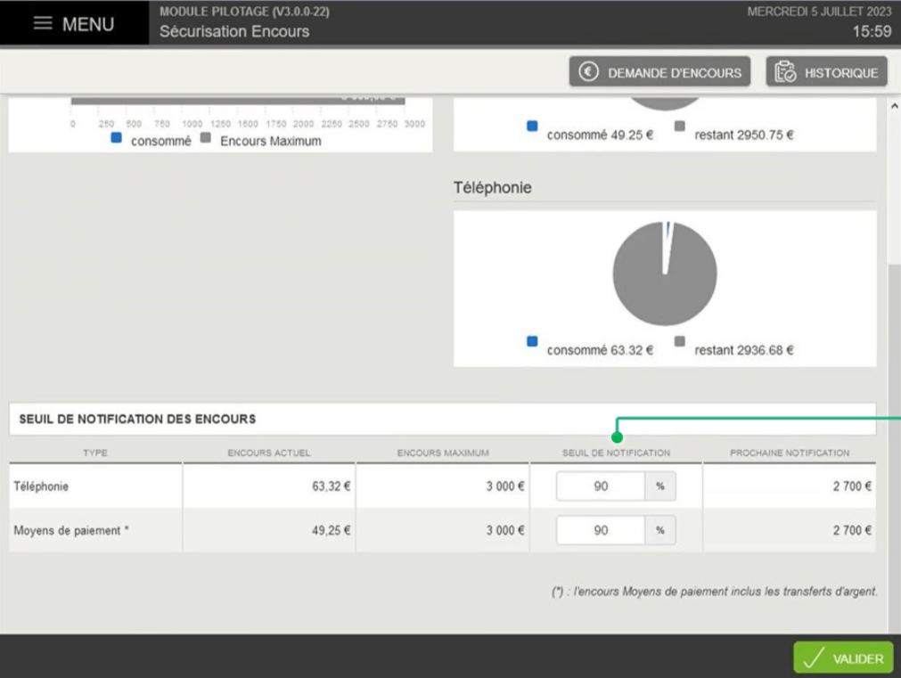Click the Téléphonie threshold field showing 90
The height and width of the screenshot is (678, 901).
click(599, 486)
